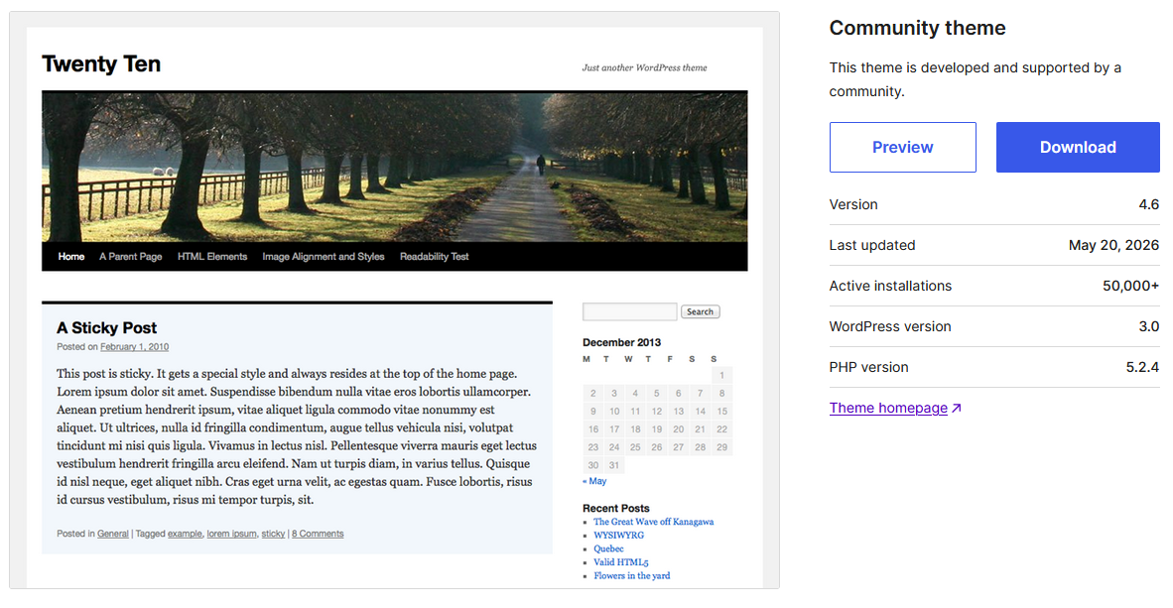The image size is (1173, 608).
Task: Click the Active installations value 50,000+
Action: click(x=1130, y=286)
